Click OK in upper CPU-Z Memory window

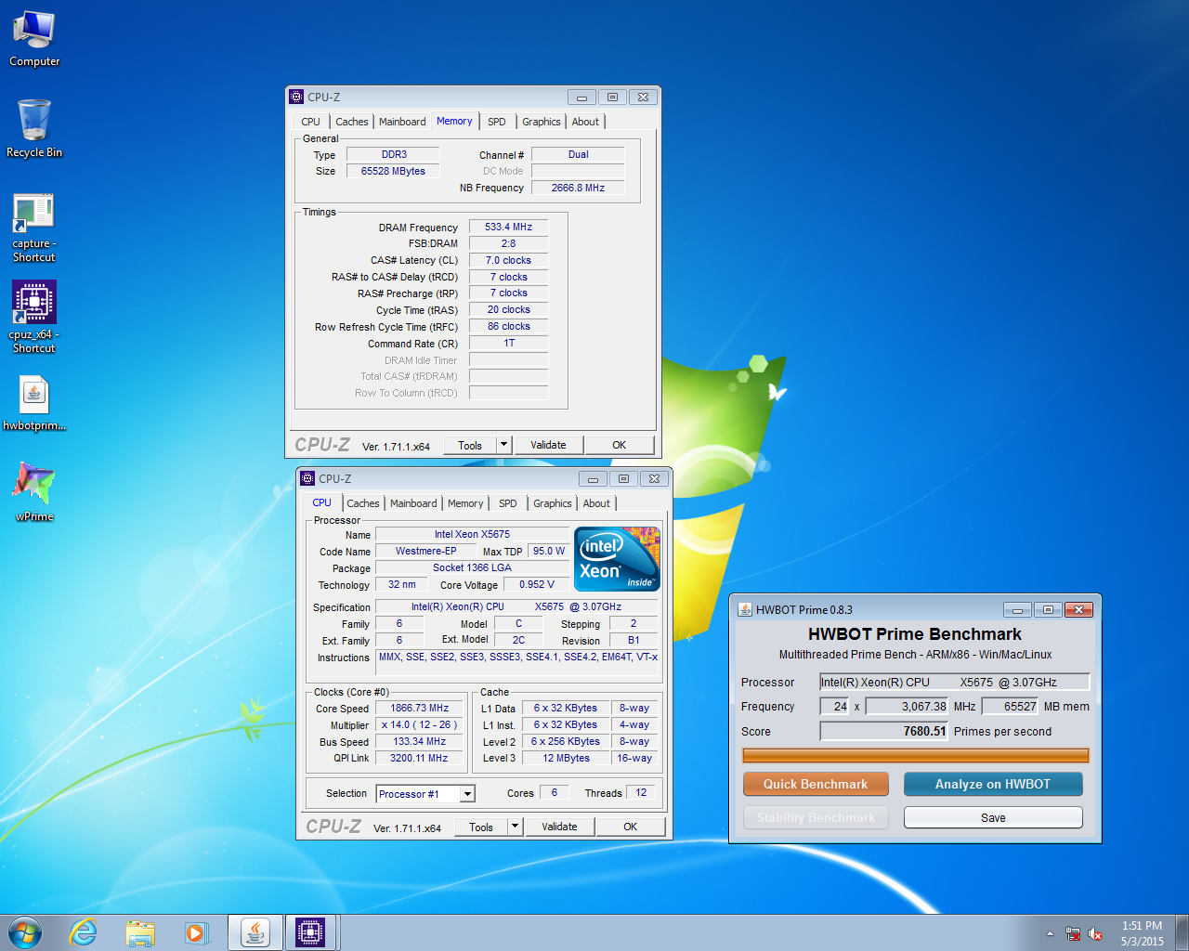tap(620, 446)
